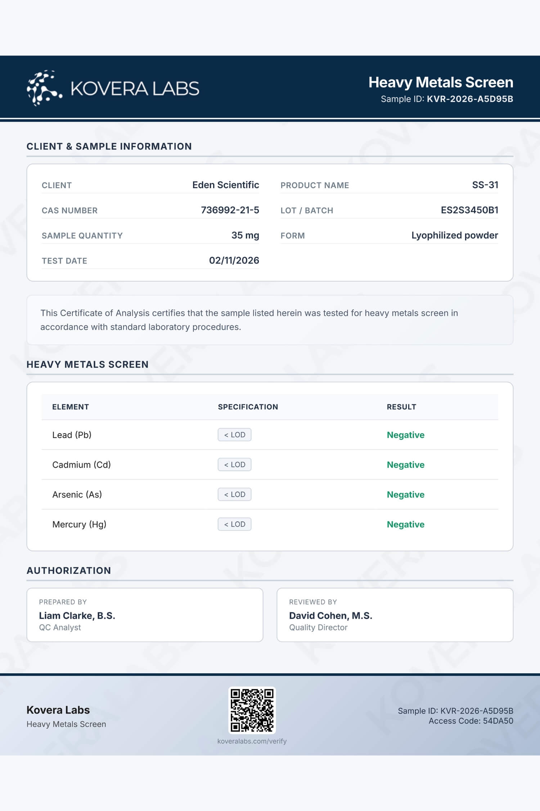540x811 pixels.
Task: Click the test date 02/11/2026
Action: (x=234, y=261)
